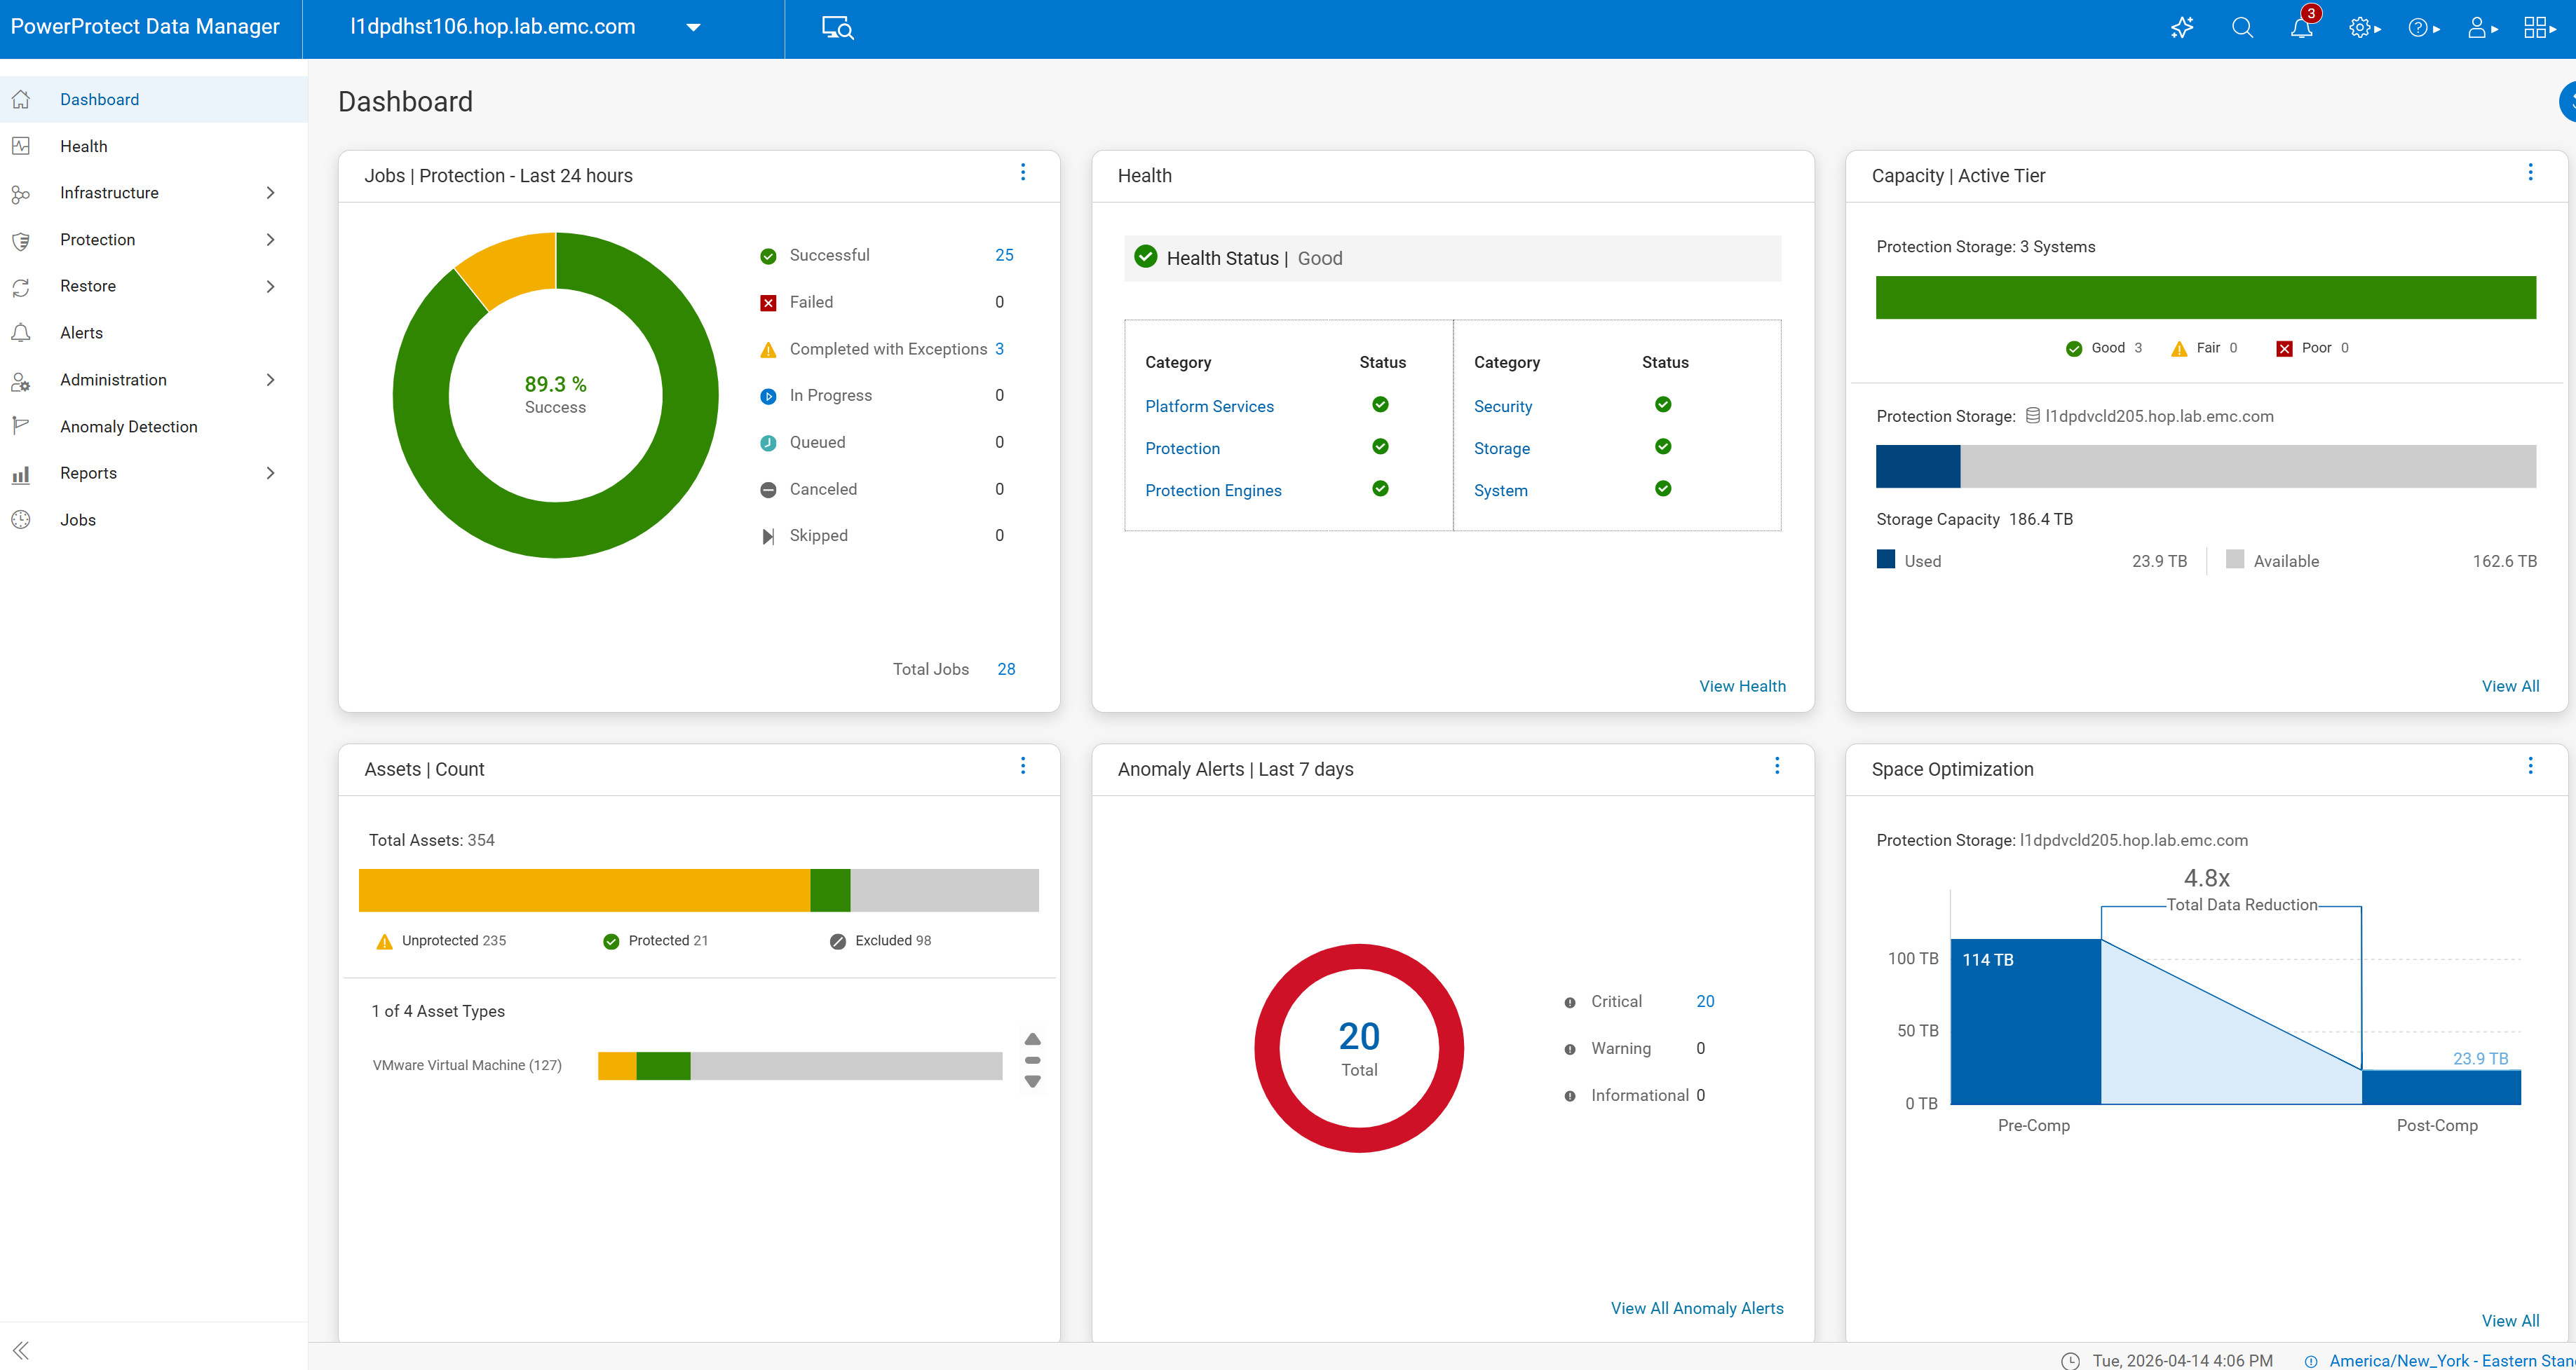
Task: Select Health in the sidebar
Action: (x=154, y=146)
